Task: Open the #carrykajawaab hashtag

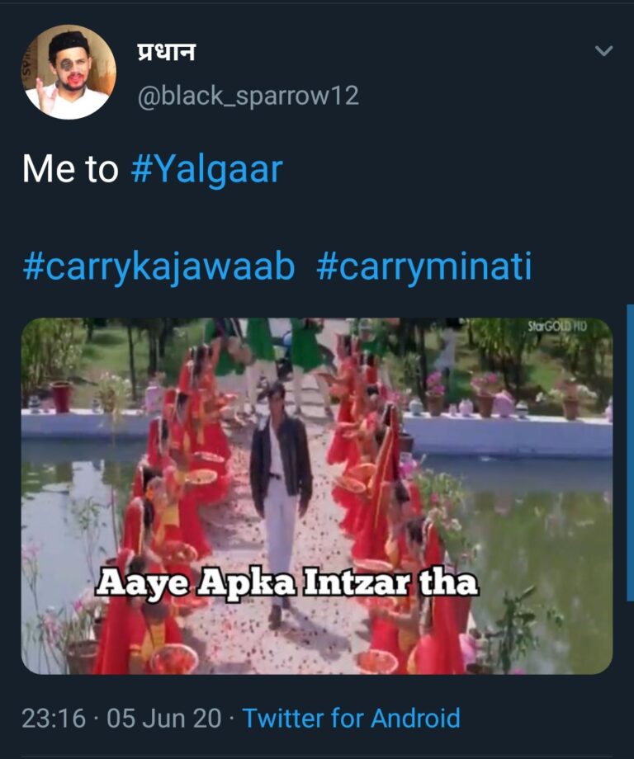Action: (x=158, y=267)
